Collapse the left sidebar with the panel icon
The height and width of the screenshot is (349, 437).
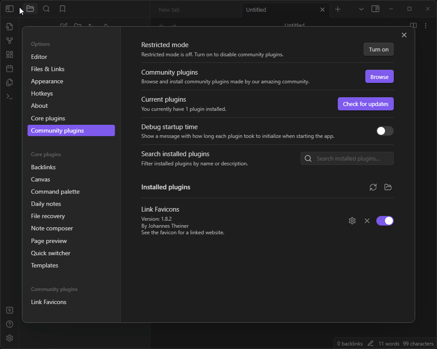(x=9, y=8)
